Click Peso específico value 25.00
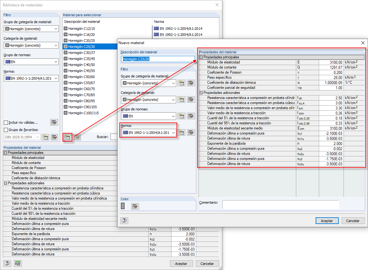 click(331, 78)
